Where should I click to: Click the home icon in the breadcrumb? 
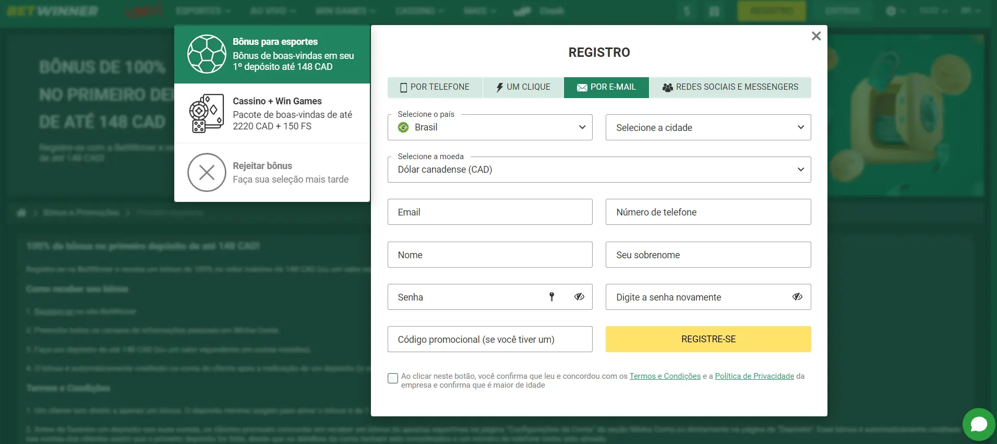click(21, 213)
